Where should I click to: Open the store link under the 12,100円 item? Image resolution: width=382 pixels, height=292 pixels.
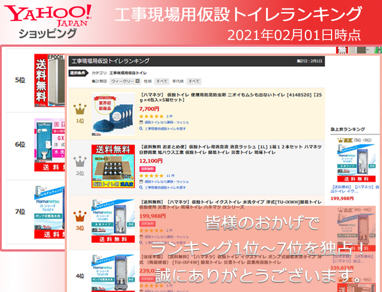point(167,181)
